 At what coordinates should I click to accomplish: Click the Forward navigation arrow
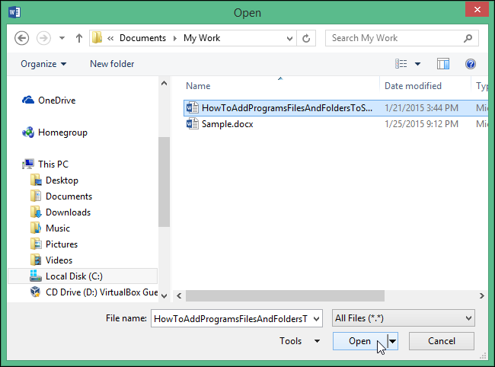(43, 38)
